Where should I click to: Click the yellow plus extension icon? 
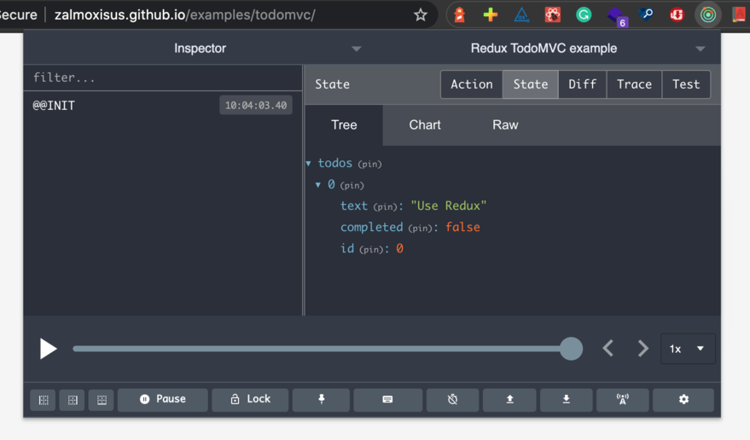click(491, 14)
